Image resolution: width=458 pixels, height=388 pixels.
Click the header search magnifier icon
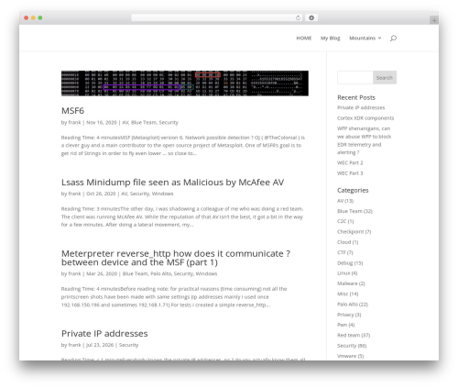click(x=393, y=39)
